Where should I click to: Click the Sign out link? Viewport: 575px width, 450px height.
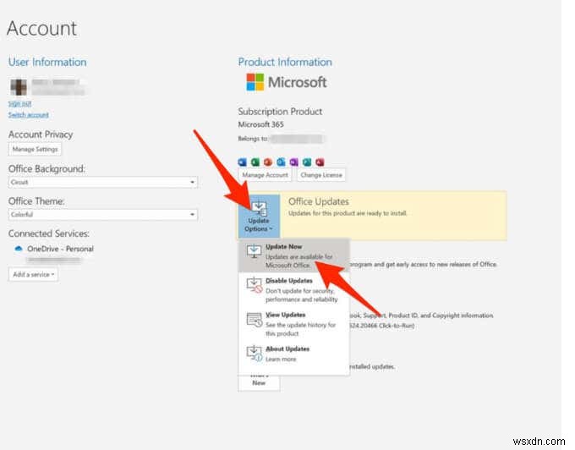click(x=19, y=104)
